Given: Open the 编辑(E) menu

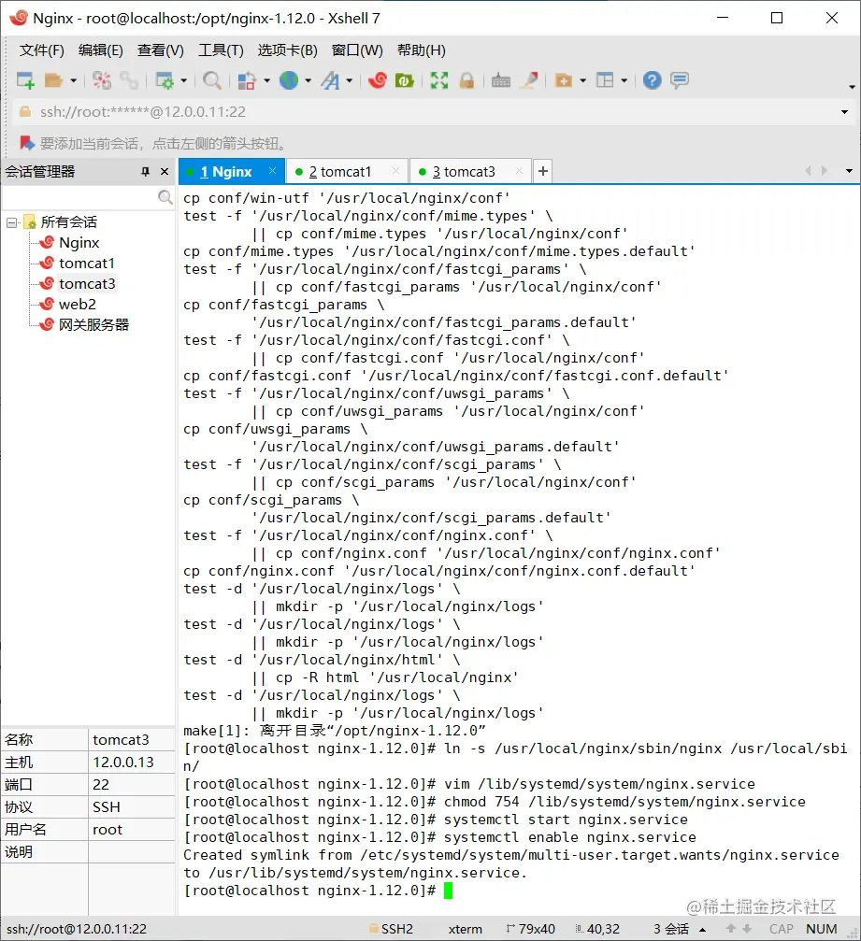Looking at the screenshot, I should tap(101, 50).
